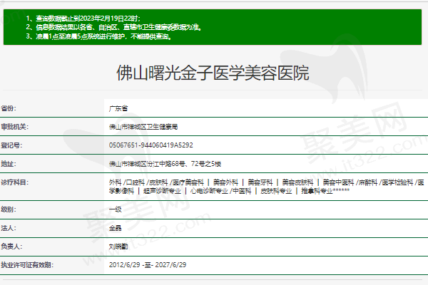The height and width of the screenshot is (285, 428).
Task: Click the second departments line containing 超声诊断专业
Action: click(229, 191)
